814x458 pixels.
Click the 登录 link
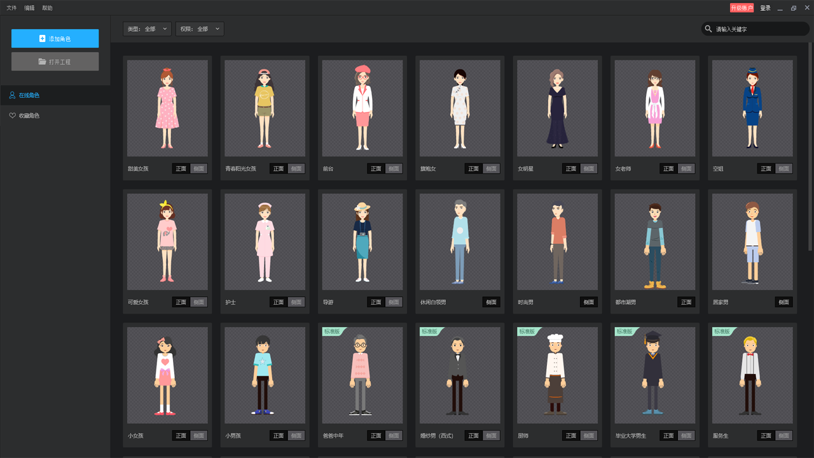pyautogui.click(x=765, y=8)
